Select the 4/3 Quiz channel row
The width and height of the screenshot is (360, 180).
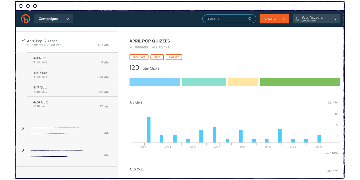click(x=72, y=60)
